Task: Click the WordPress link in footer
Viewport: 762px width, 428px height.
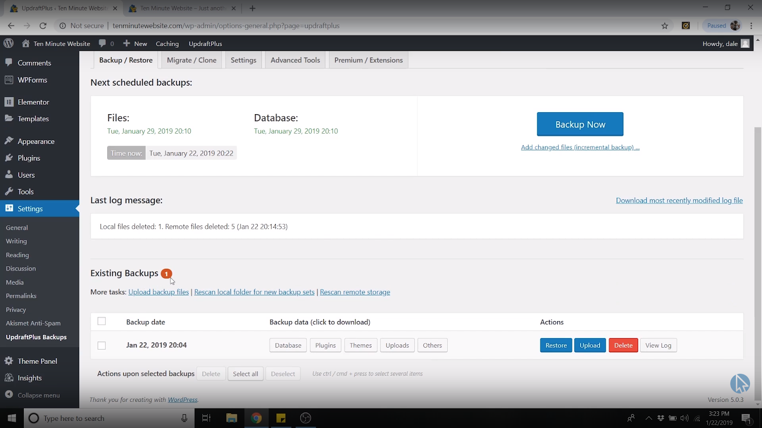Action: pos(182,399)
